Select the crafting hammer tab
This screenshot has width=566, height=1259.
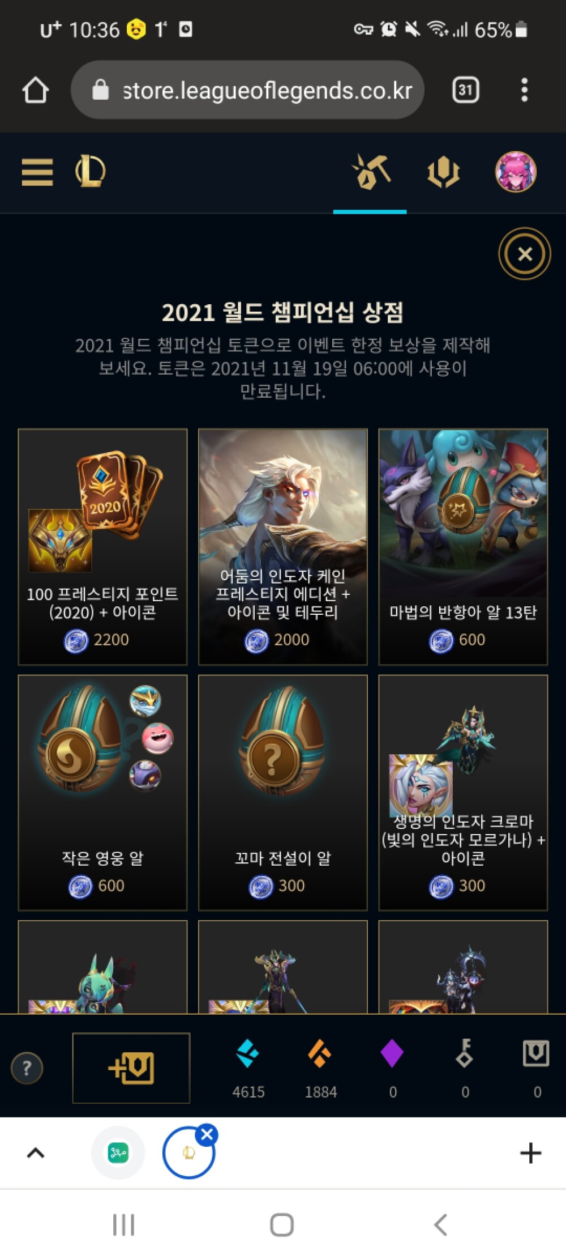pos(371,172)
